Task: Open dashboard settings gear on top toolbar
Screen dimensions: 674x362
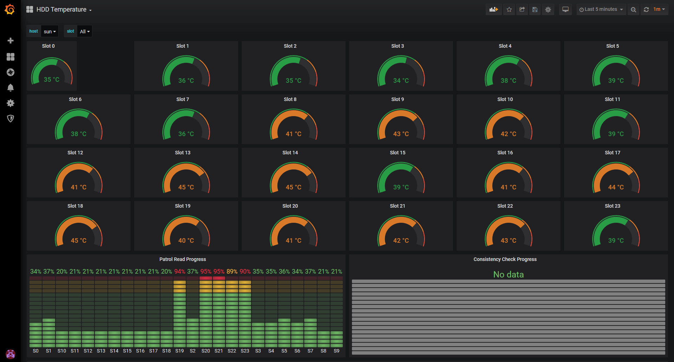Action: (x=548, y=9)
